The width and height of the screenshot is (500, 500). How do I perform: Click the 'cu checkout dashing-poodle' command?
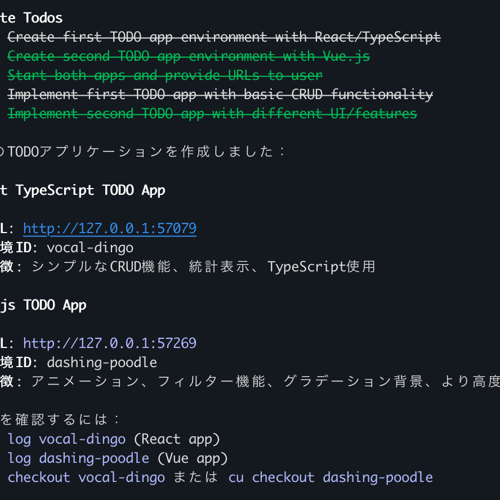tap(331, 477)
